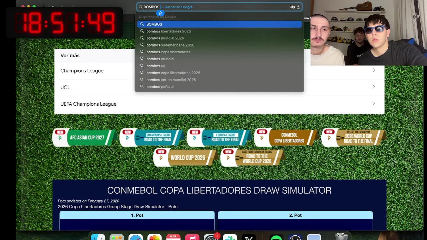Click the magnifier icon in the address bar
This screenshot has width=427, height=240.
pos(141,7)
